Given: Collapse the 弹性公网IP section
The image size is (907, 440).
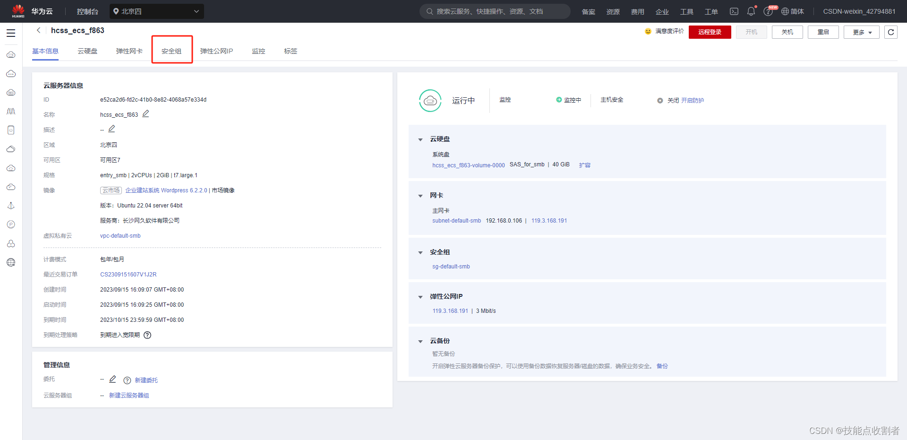Looking at the screenshot, I should (420, 297).
